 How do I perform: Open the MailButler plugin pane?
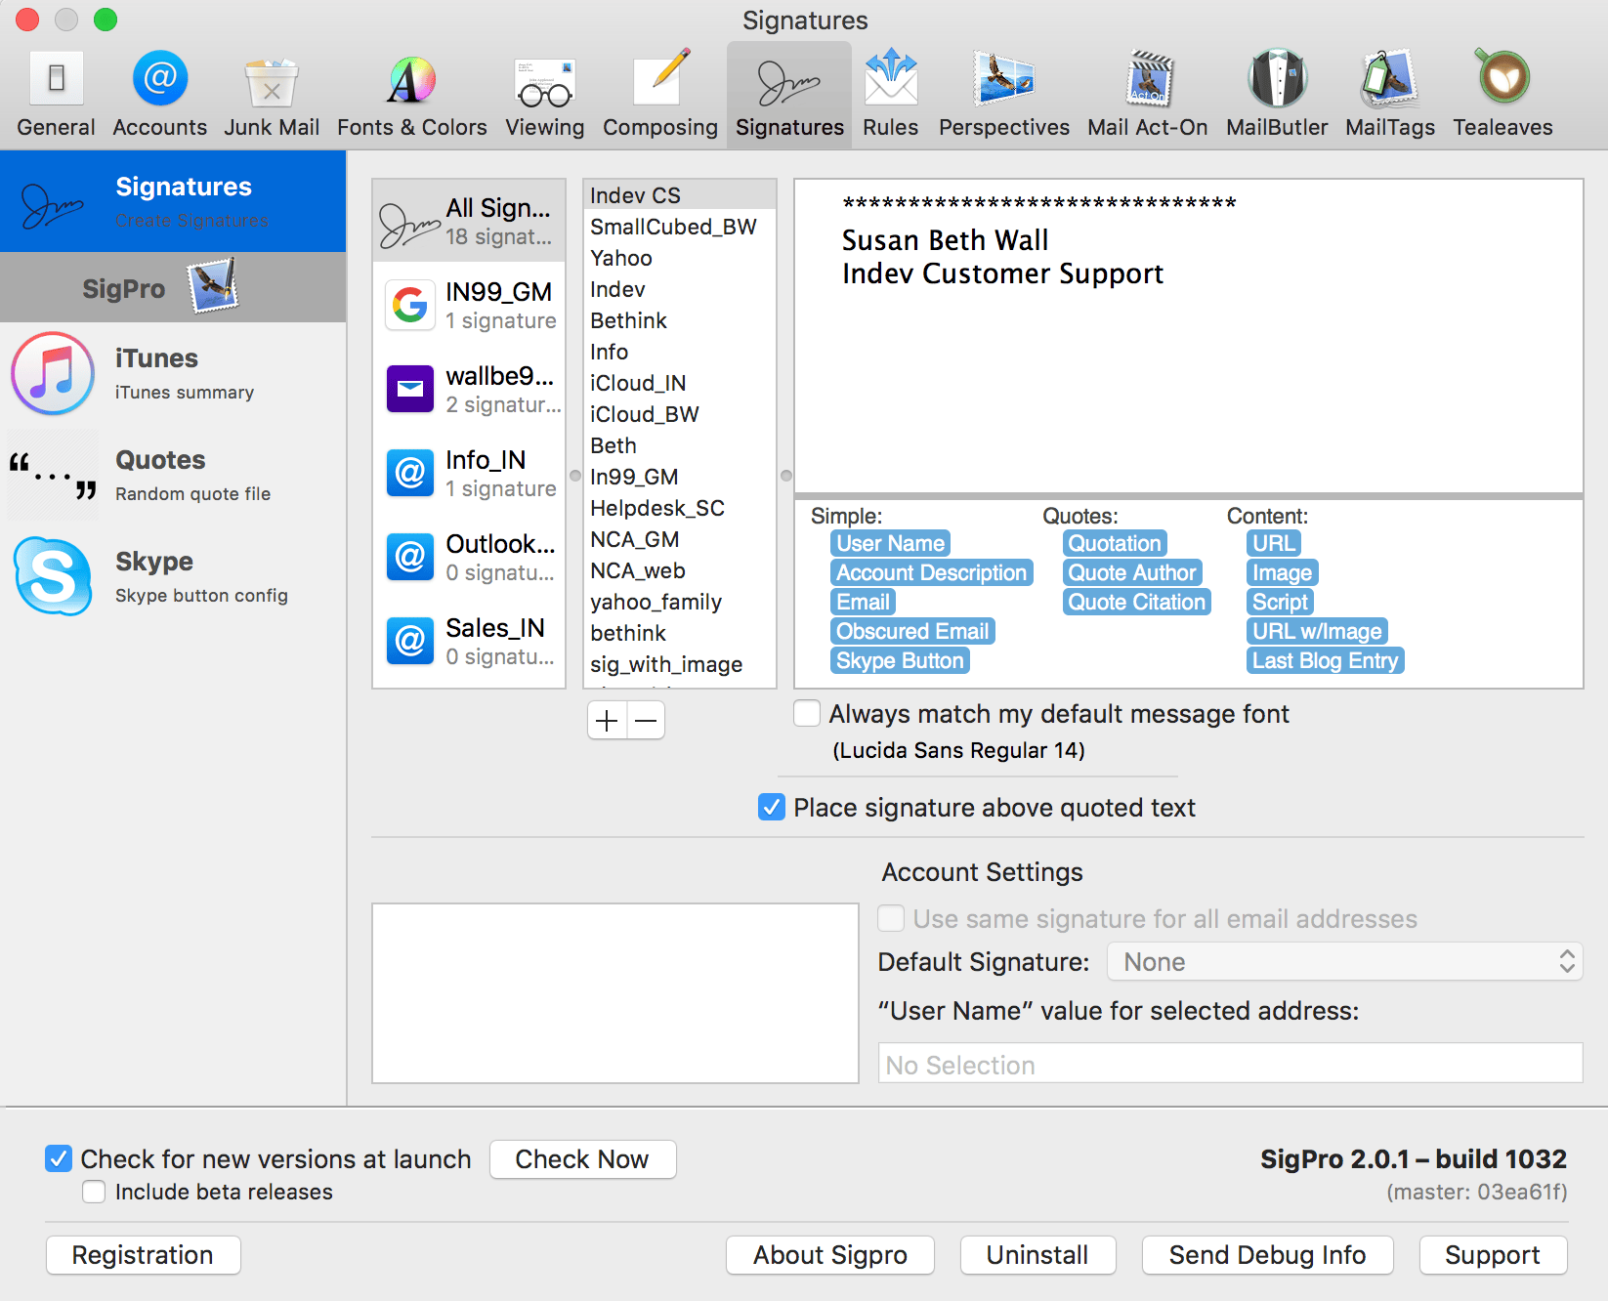click(1277, 95)
